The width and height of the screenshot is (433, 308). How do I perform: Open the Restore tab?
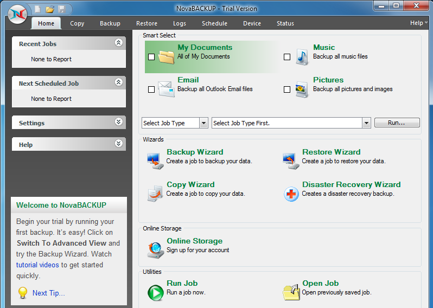[x=147, y=23]
